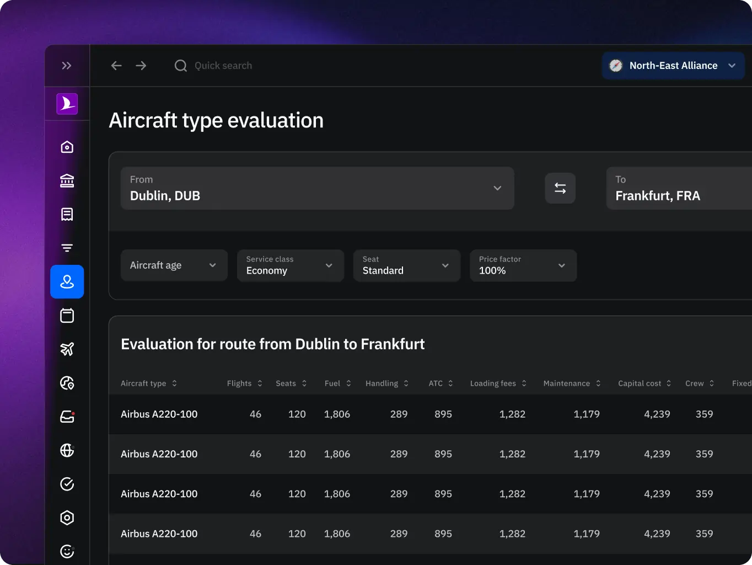Click the airline logo with purple sail

(x=67, y=103)
